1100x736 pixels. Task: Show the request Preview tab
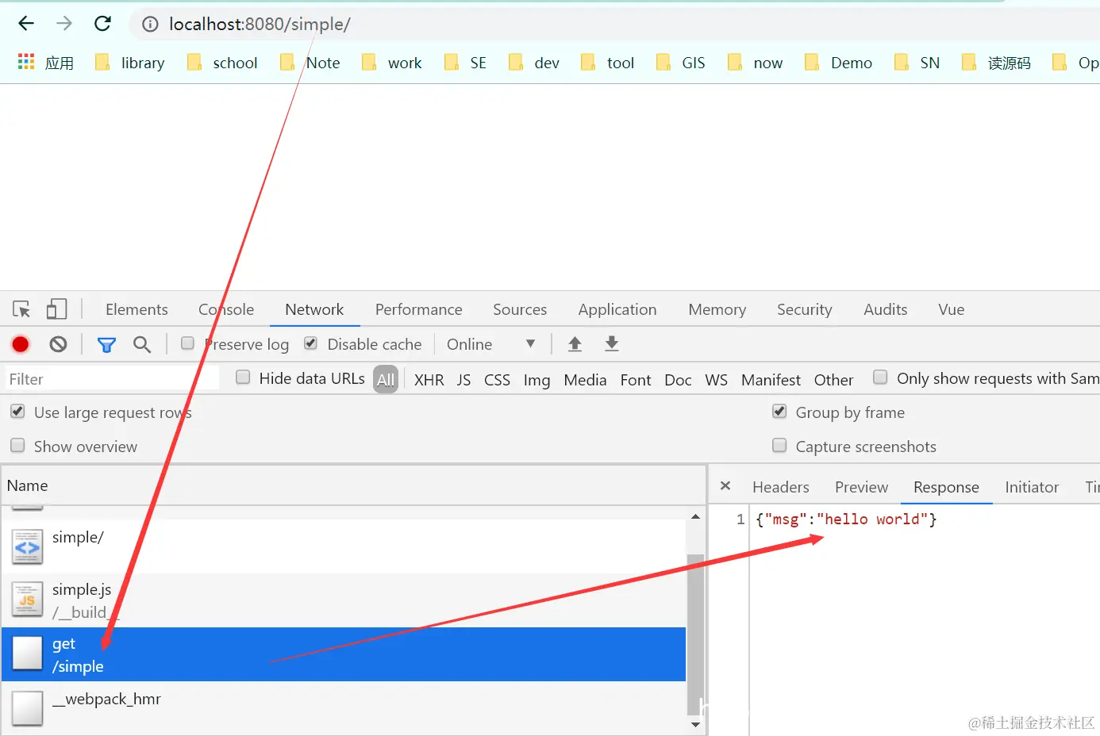pyautogui.click(x=862, y=487)
